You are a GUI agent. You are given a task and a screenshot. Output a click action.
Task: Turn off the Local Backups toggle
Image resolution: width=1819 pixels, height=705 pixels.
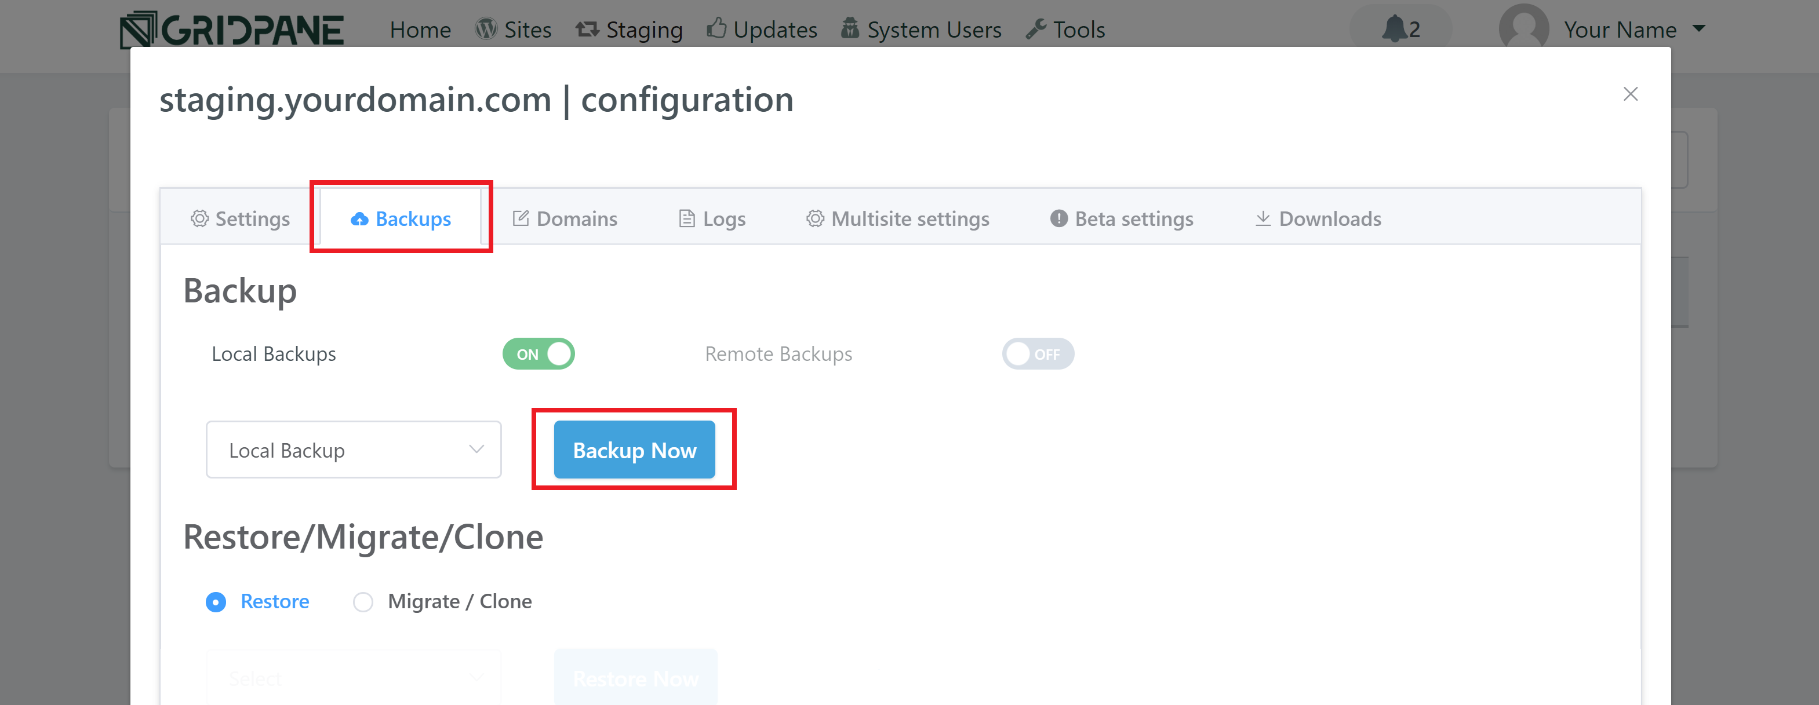539,355
